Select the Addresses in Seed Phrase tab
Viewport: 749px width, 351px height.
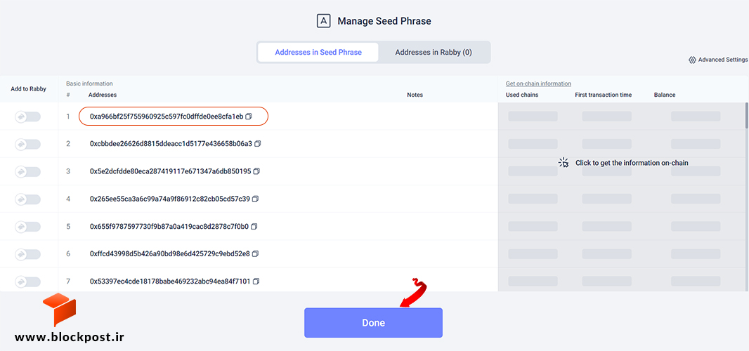click(318, 53)
